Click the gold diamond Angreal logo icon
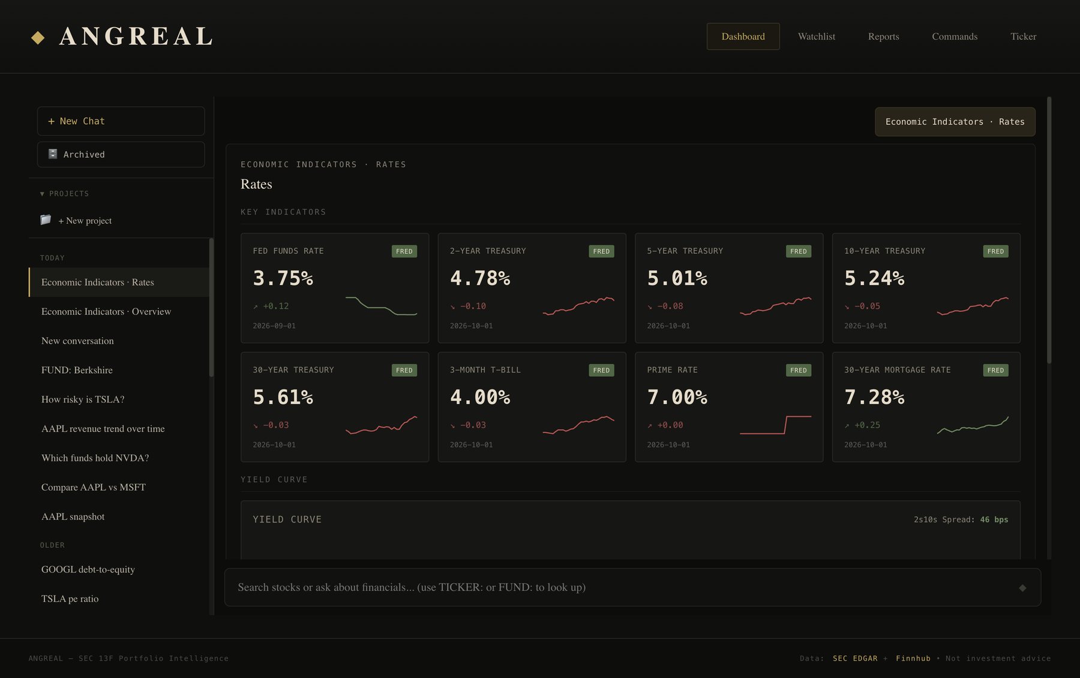The width and height of the screenshot is (1080, 678). pos(38,38)
